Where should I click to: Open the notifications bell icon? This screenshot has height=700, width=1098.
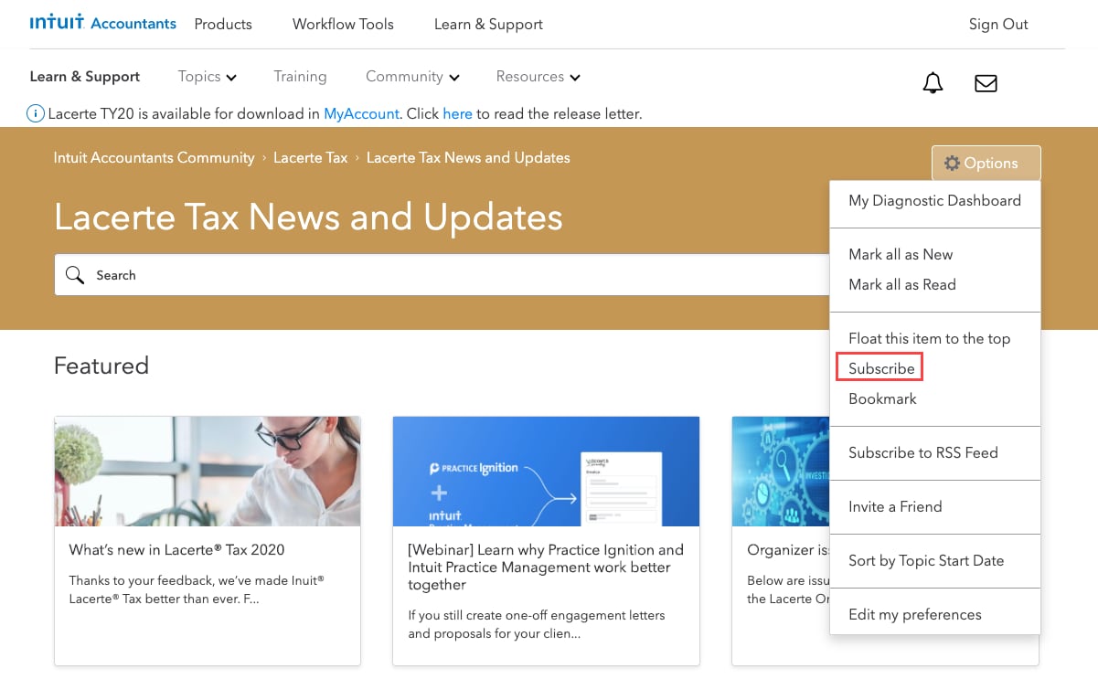click(933, 83)
